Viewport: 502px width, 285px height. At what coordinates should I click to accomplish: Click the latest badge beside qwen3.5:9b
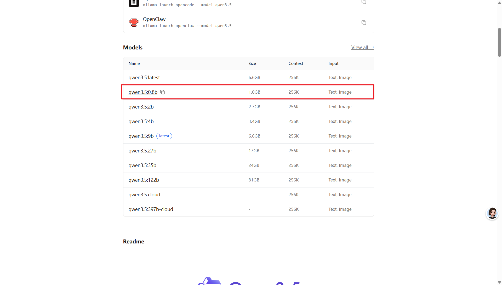coord(164,136)
